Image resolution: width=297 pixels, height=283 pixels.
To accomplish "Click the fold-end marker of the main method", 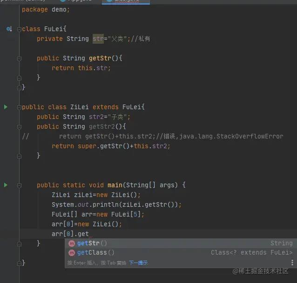I will [19, 244].
